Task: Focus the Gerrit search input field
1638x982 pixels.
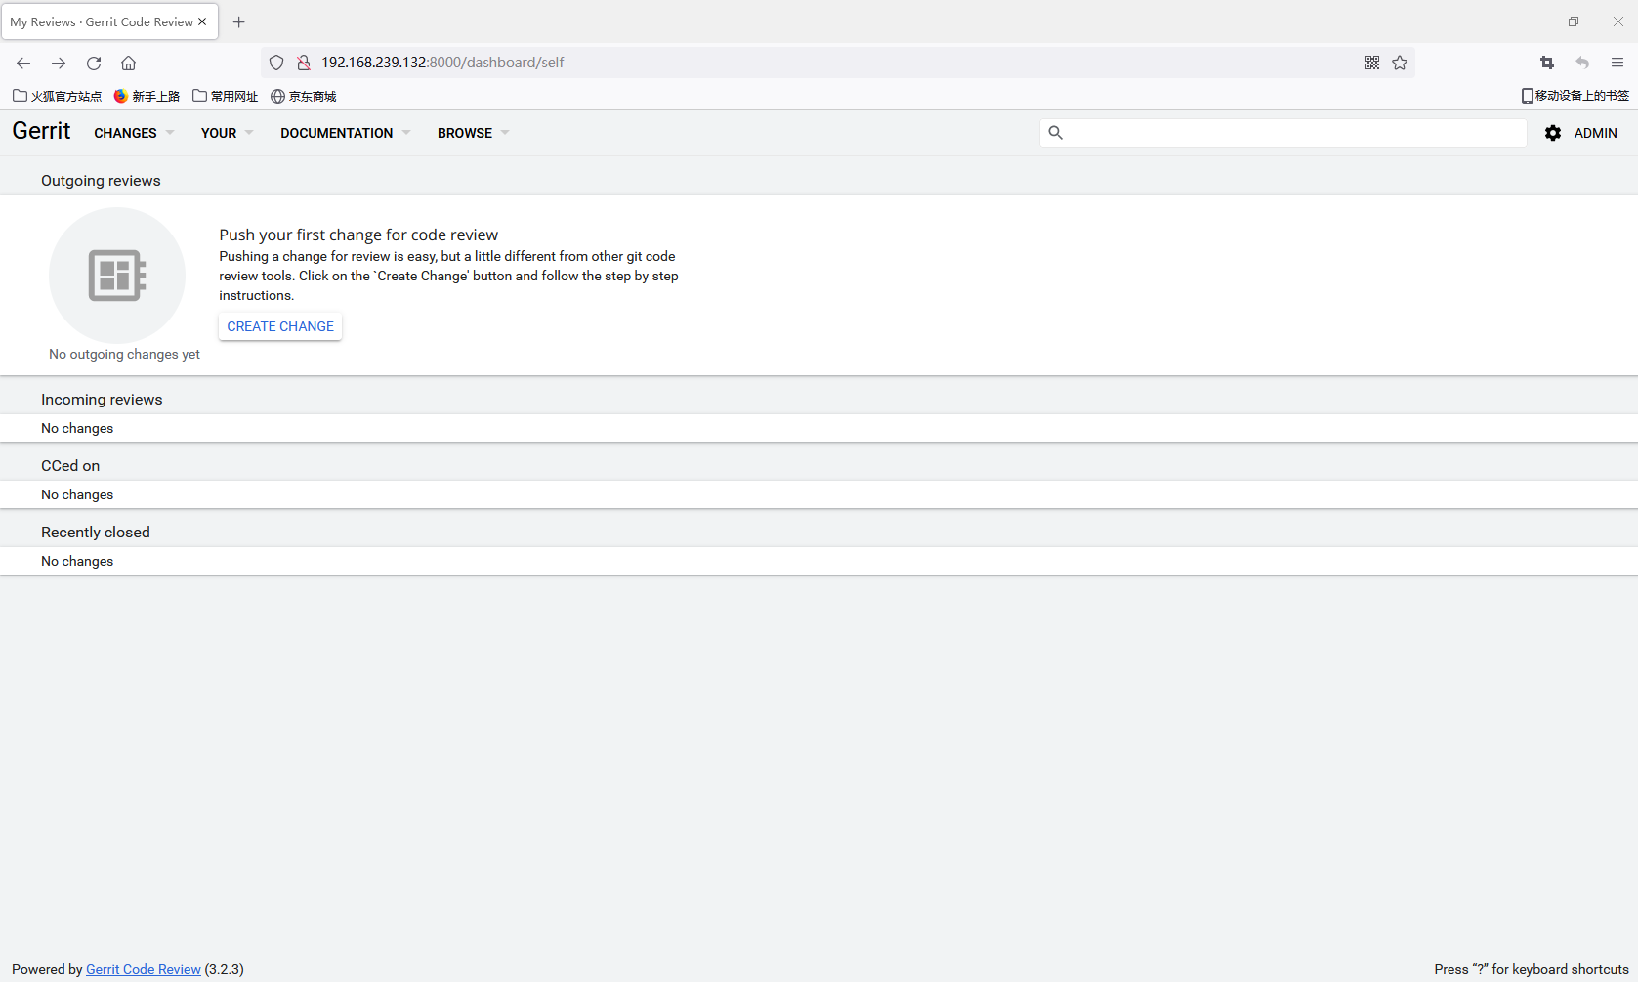Action: tap(1283, 133)
